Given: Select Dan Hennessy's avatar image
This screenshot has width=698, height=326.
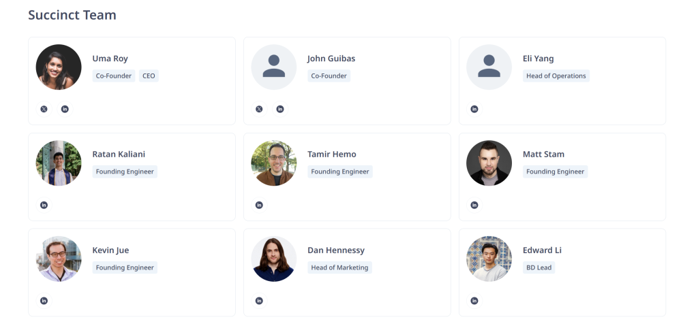Looking at the screenshot, I should pyautogui.click(x=274, y=259).
